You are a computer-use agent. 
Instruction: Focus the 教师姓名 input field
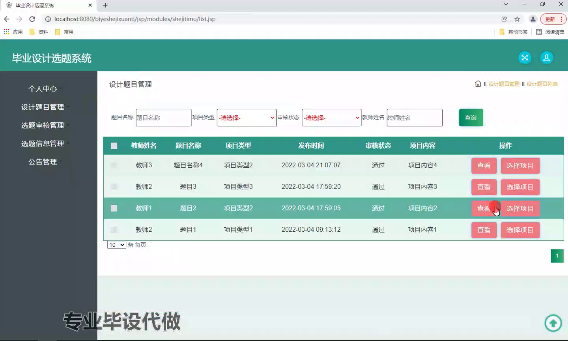415,118
